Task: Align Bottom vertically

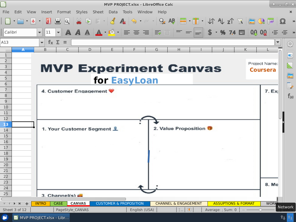Action: coord(198,32)
